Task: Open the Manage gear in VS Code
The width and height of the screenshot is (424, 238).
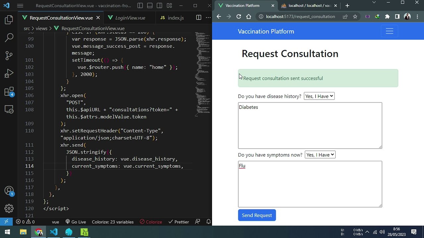Action: [x=9, y=209]
